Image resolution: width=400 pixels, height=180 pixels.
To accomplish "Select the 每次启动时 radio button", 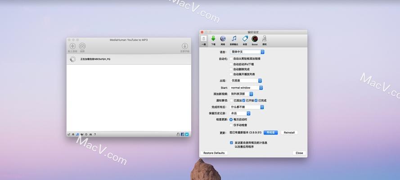I will (231, 119).
